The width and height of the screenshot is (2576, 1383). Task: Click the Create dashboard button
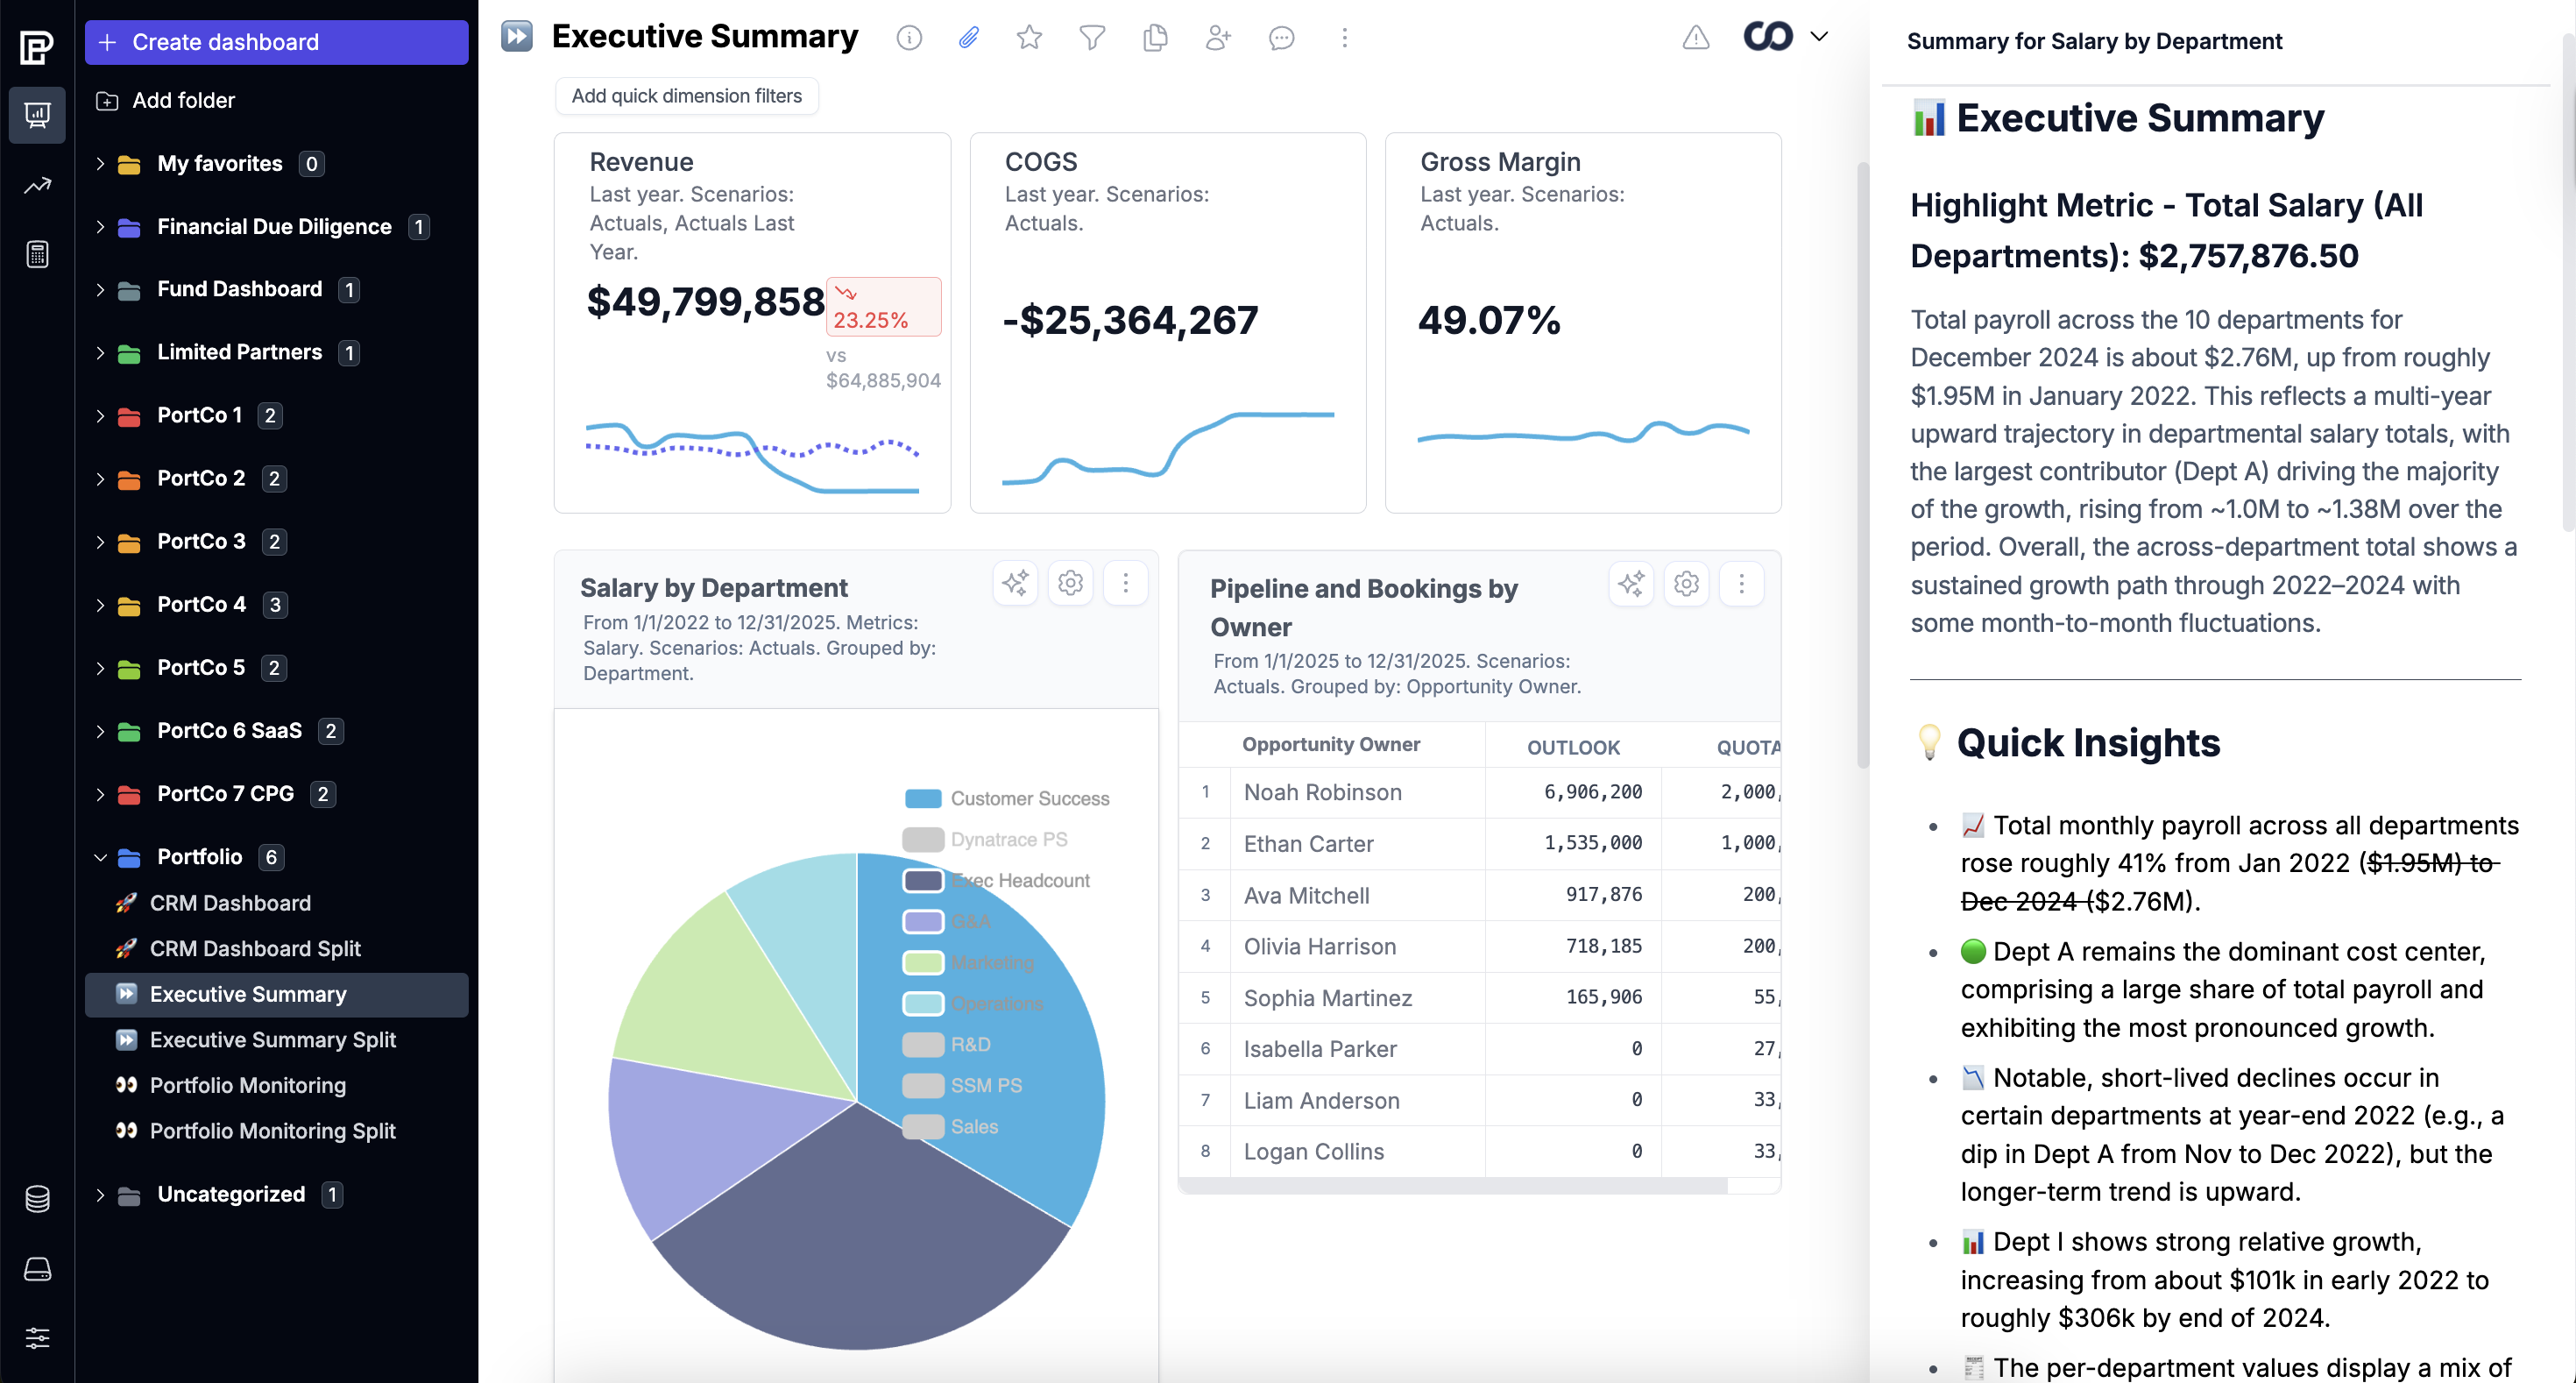tap(276, 42)
